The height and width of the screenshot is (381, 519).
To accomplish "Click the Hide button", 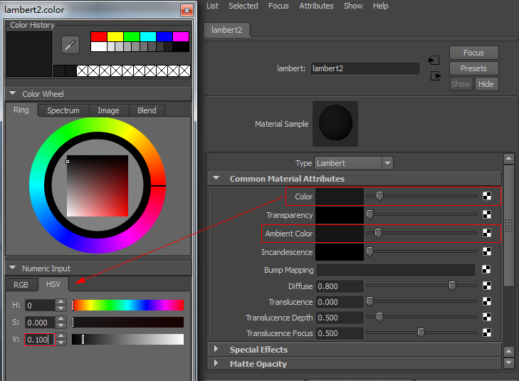I will click(486, 84).
